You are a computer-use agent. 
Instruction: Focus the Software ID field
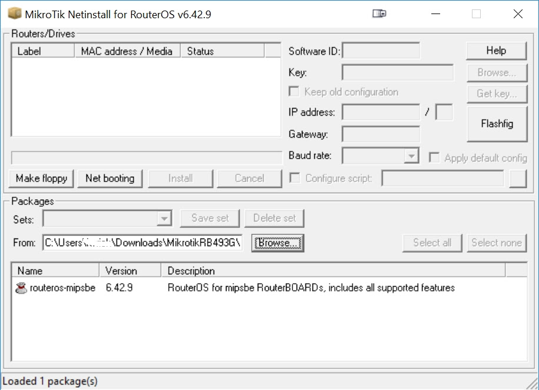point(381,51)
